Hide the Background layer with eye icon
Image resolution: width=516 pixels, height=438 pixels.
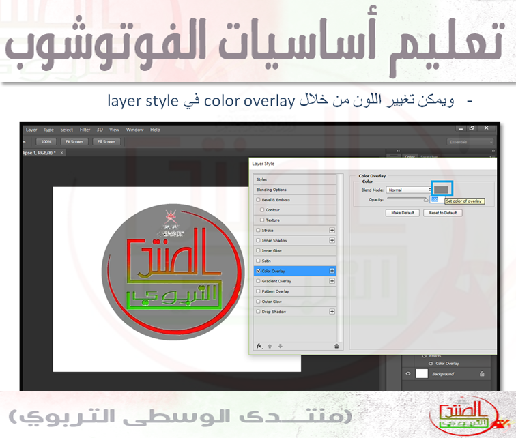coord(408,374)
